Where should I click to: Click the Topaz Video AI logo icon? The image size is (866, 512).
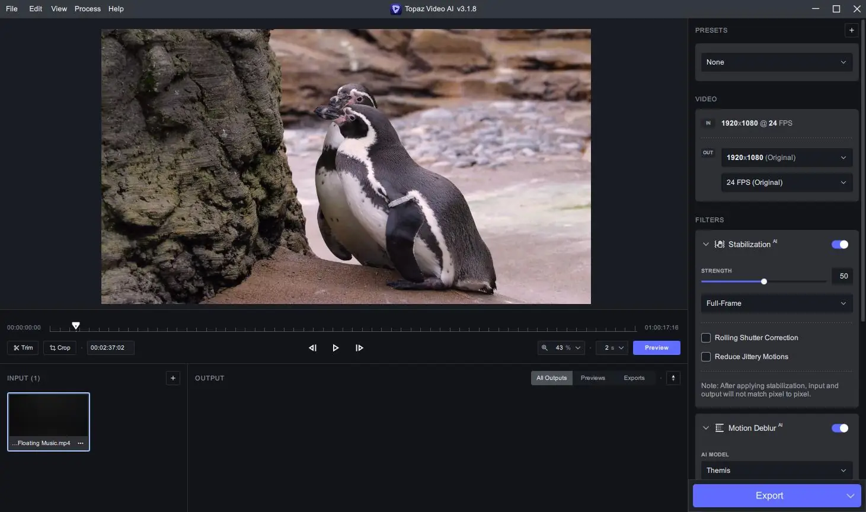click(x=395, y=9)
